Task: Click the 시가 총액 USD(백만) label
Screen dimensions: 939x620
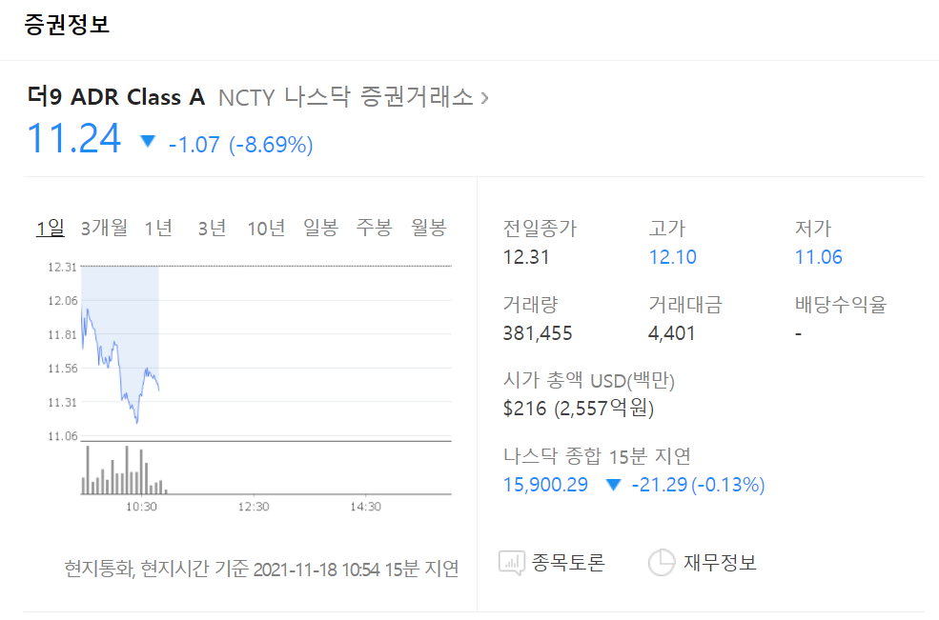Action: click(589, 380)
